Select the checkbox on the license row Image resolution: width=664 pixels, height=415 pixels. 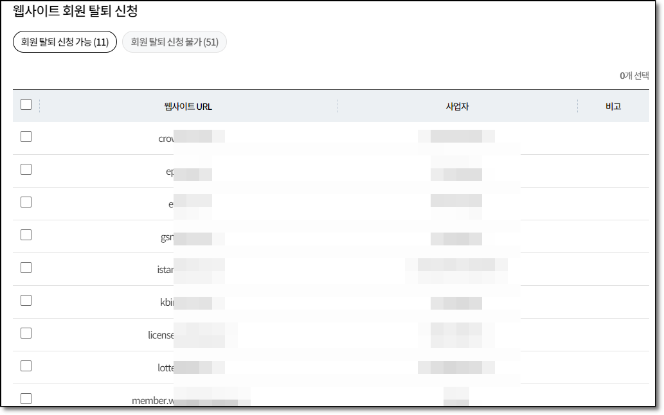(x=26, y=334)
